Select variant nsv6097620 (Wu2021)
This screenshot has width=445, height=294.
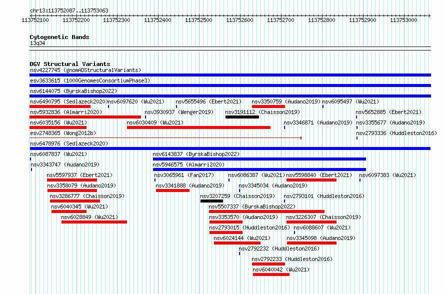(x=136, y=101)
